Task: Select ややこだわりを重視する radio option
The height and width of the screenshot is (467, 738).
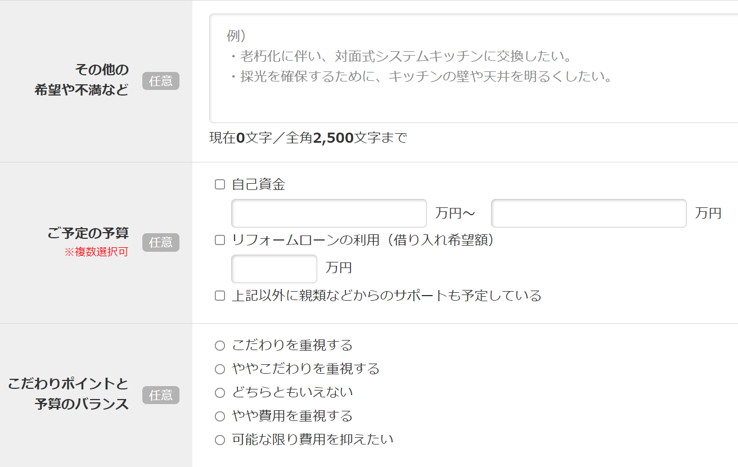Action: [220, 369]
